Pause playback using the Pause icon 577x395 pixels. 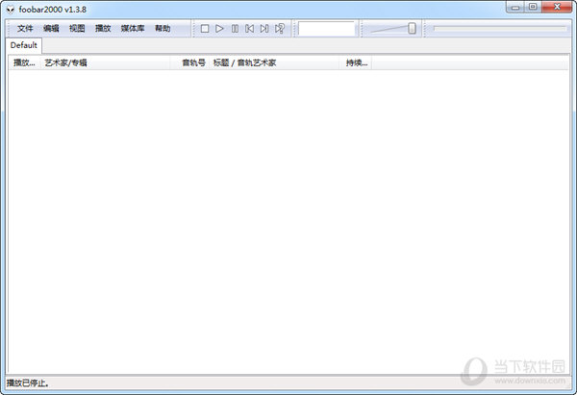(x=235, y=29)
